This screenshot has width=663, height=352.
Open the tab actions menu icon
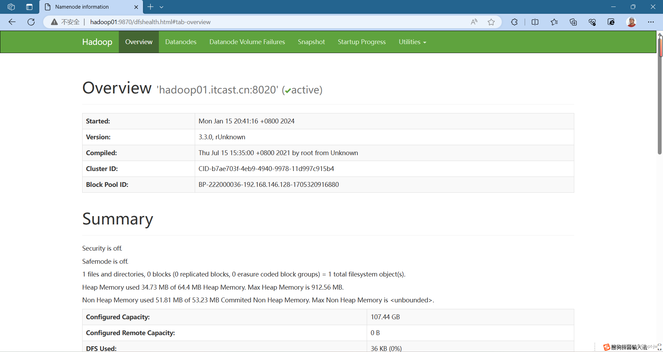29,7
